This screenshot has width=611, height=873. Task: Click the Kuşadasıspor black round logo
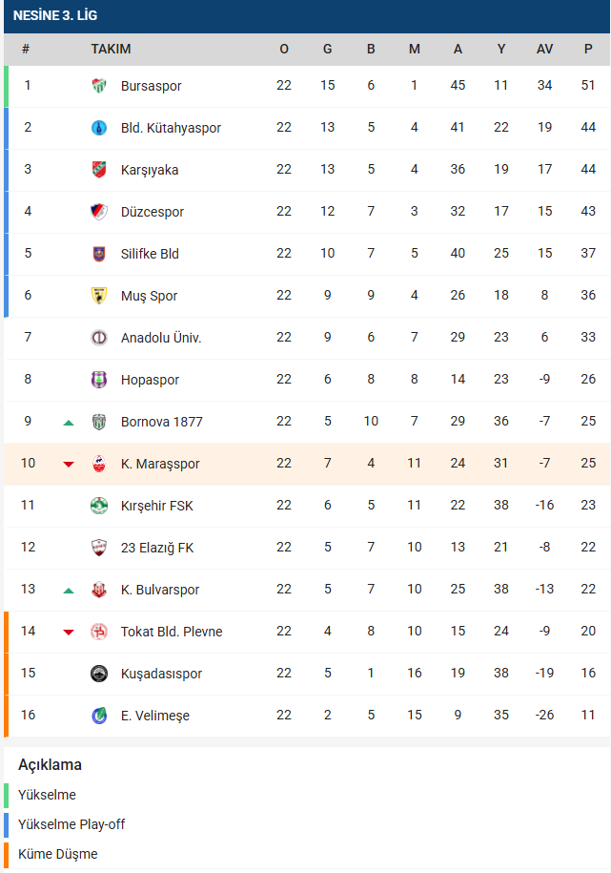tap(98, 674)
